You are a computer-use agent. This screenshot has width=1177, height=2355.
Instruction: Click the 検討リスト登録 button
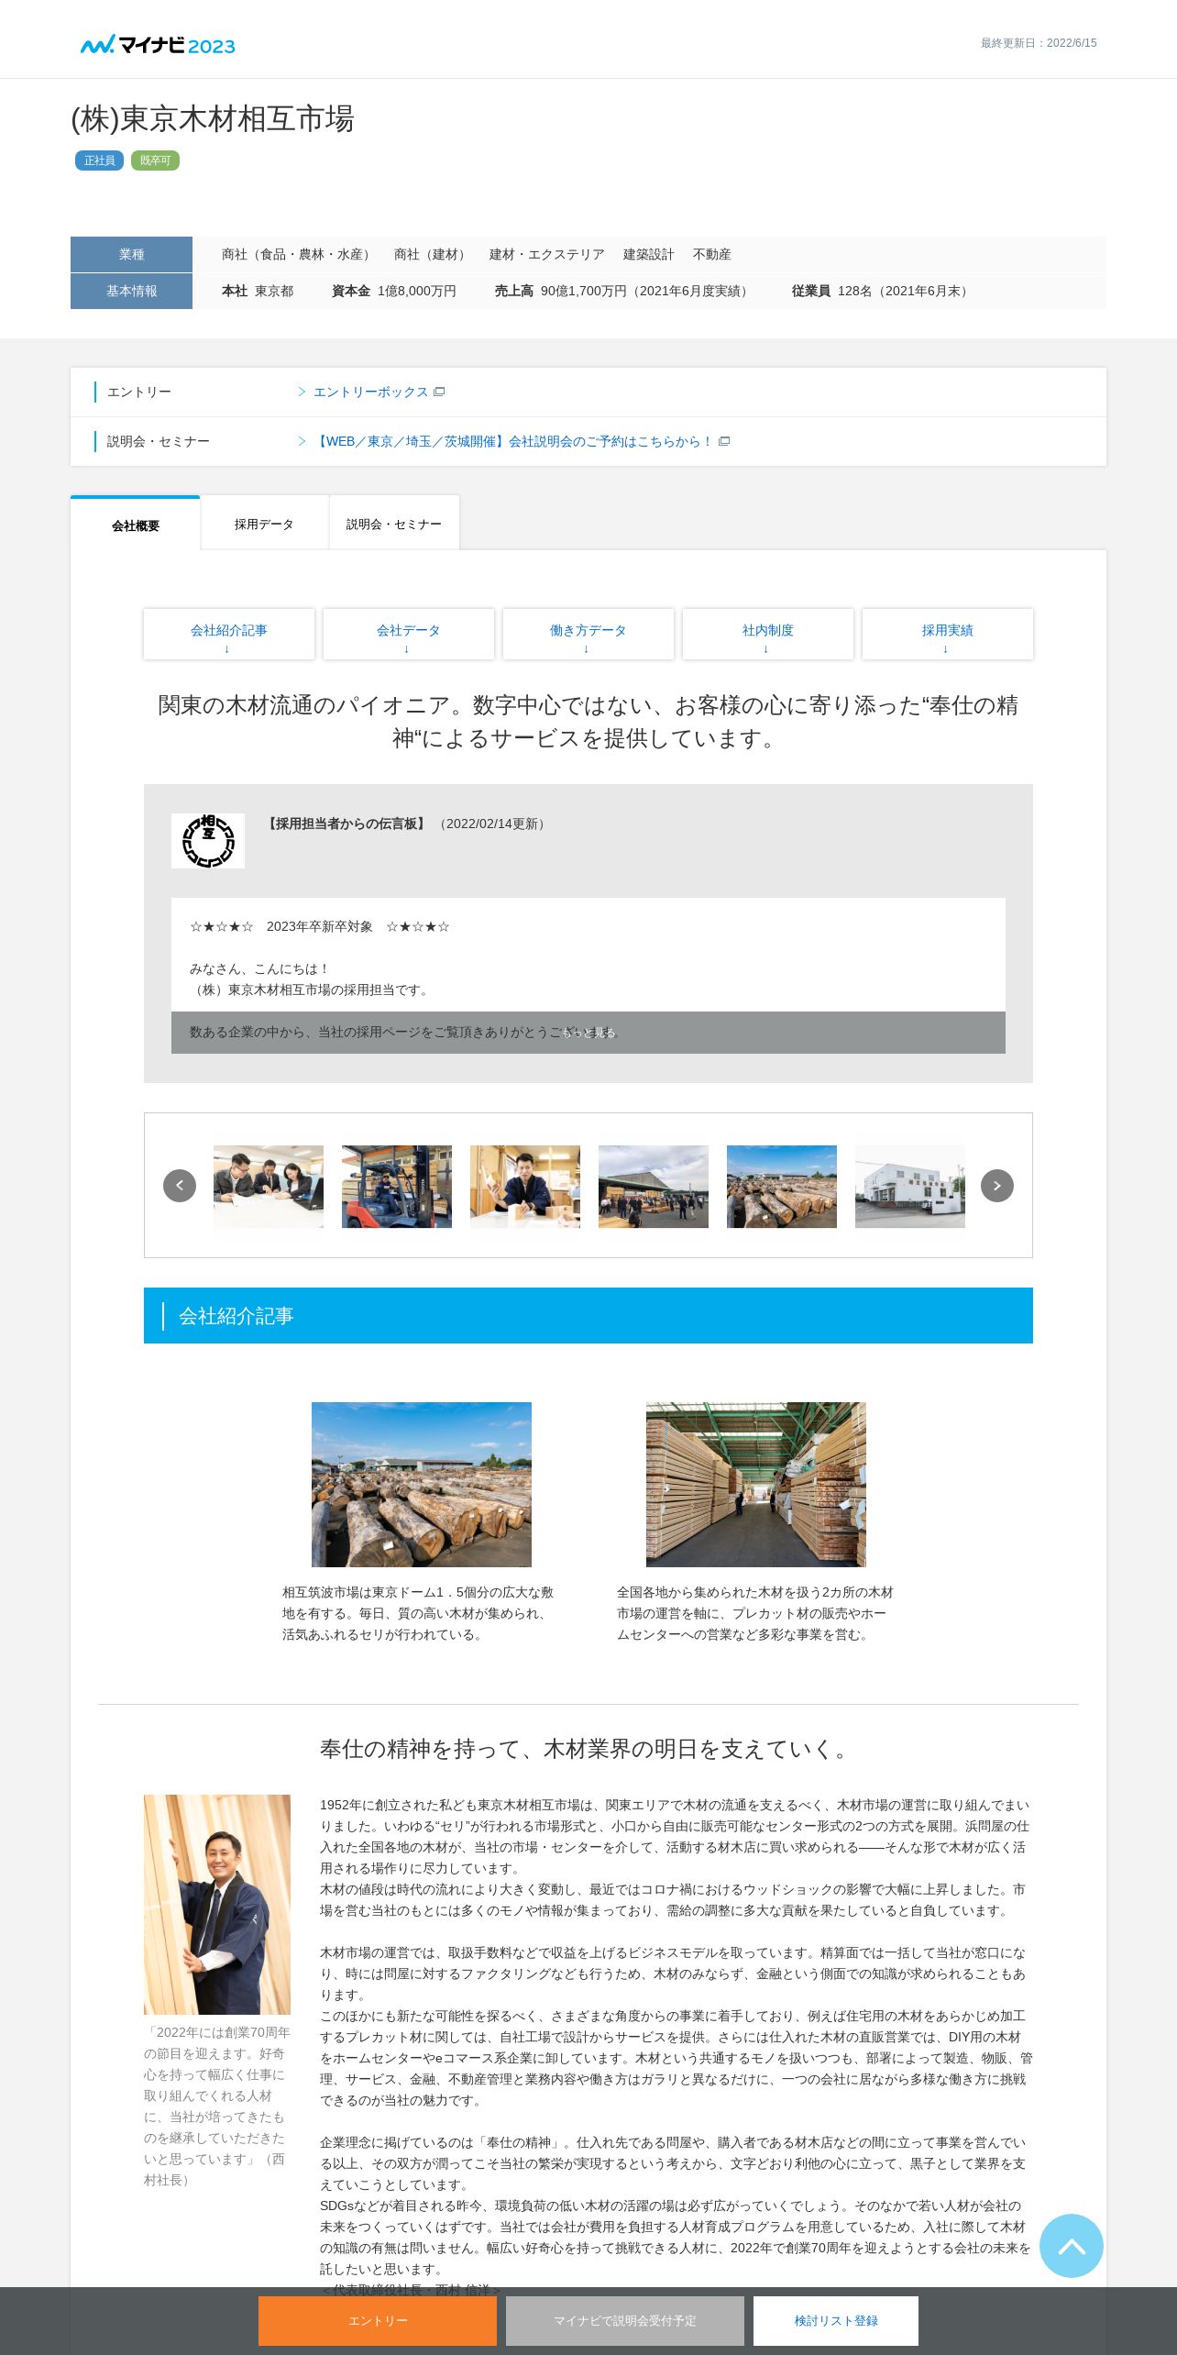[x=836, y=2320]
